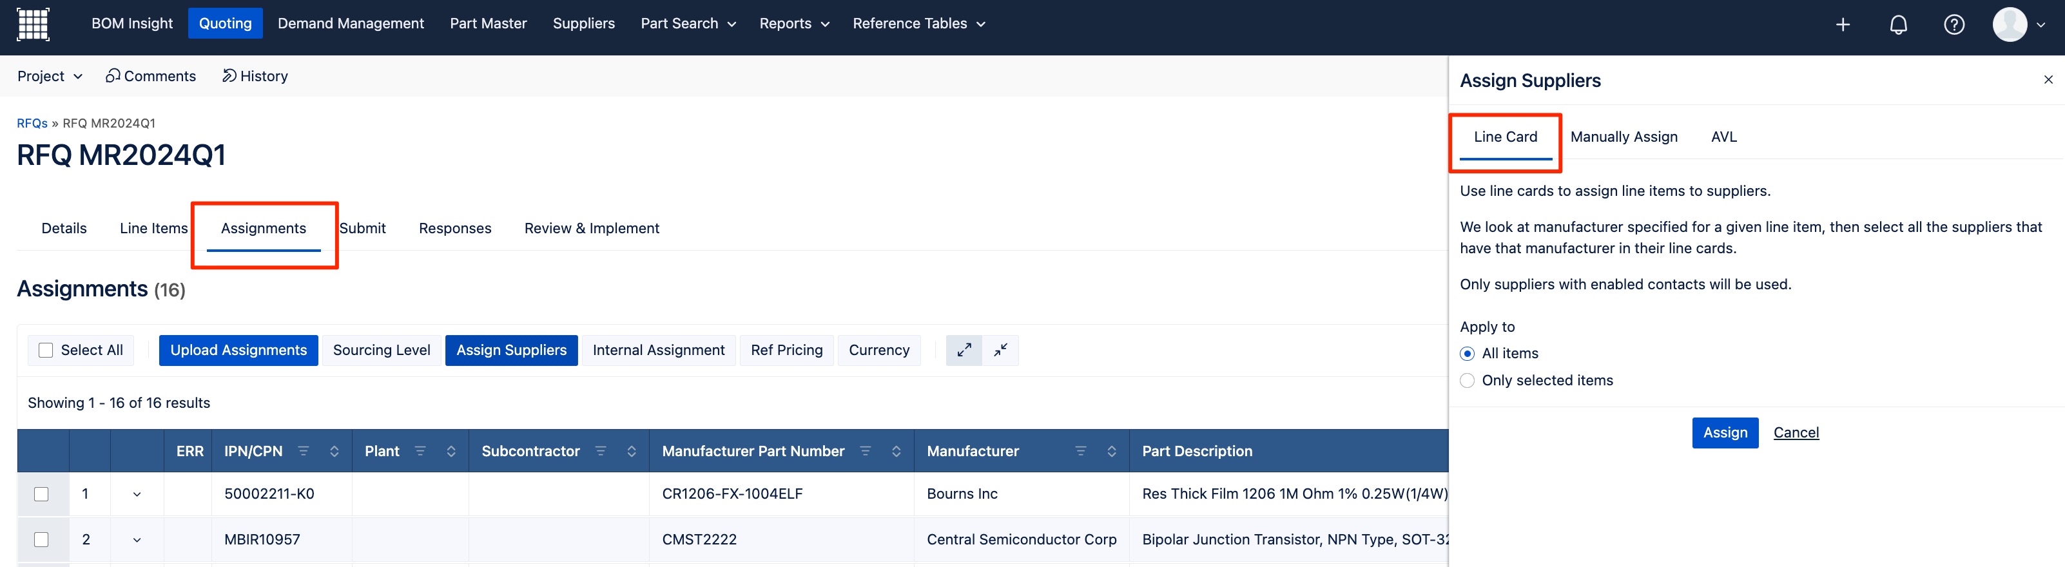2065x567 pixels.
Task: Open the Suppliers page
Action: click(x=583, y=24)
